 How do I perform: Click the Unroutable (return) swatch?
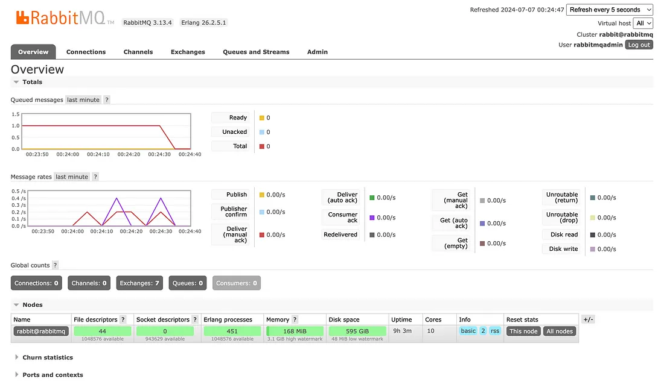point(593,198)
